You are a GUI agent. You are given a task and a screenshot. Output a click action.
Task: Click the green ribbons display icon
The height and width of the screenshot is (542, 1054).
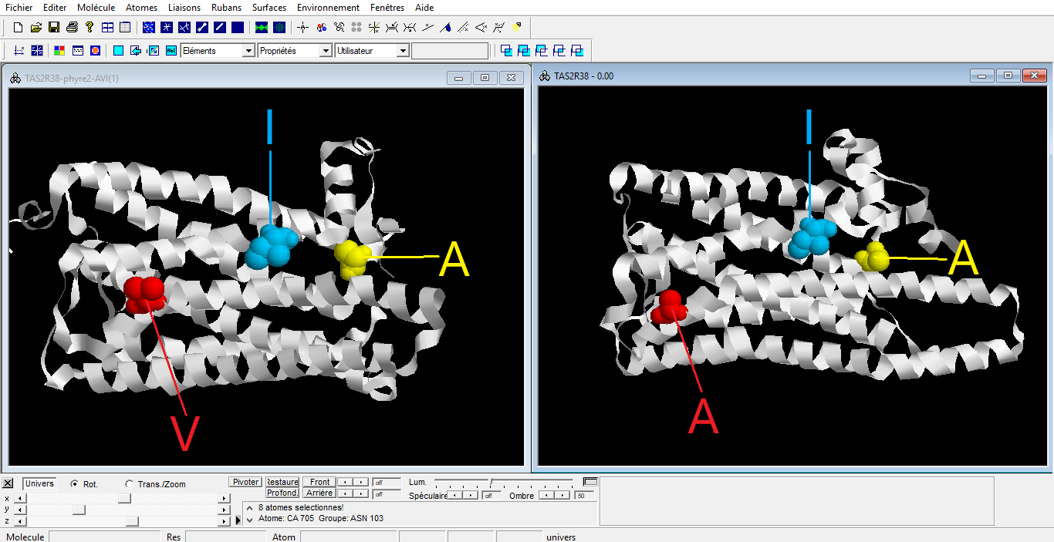click(262, 28)
